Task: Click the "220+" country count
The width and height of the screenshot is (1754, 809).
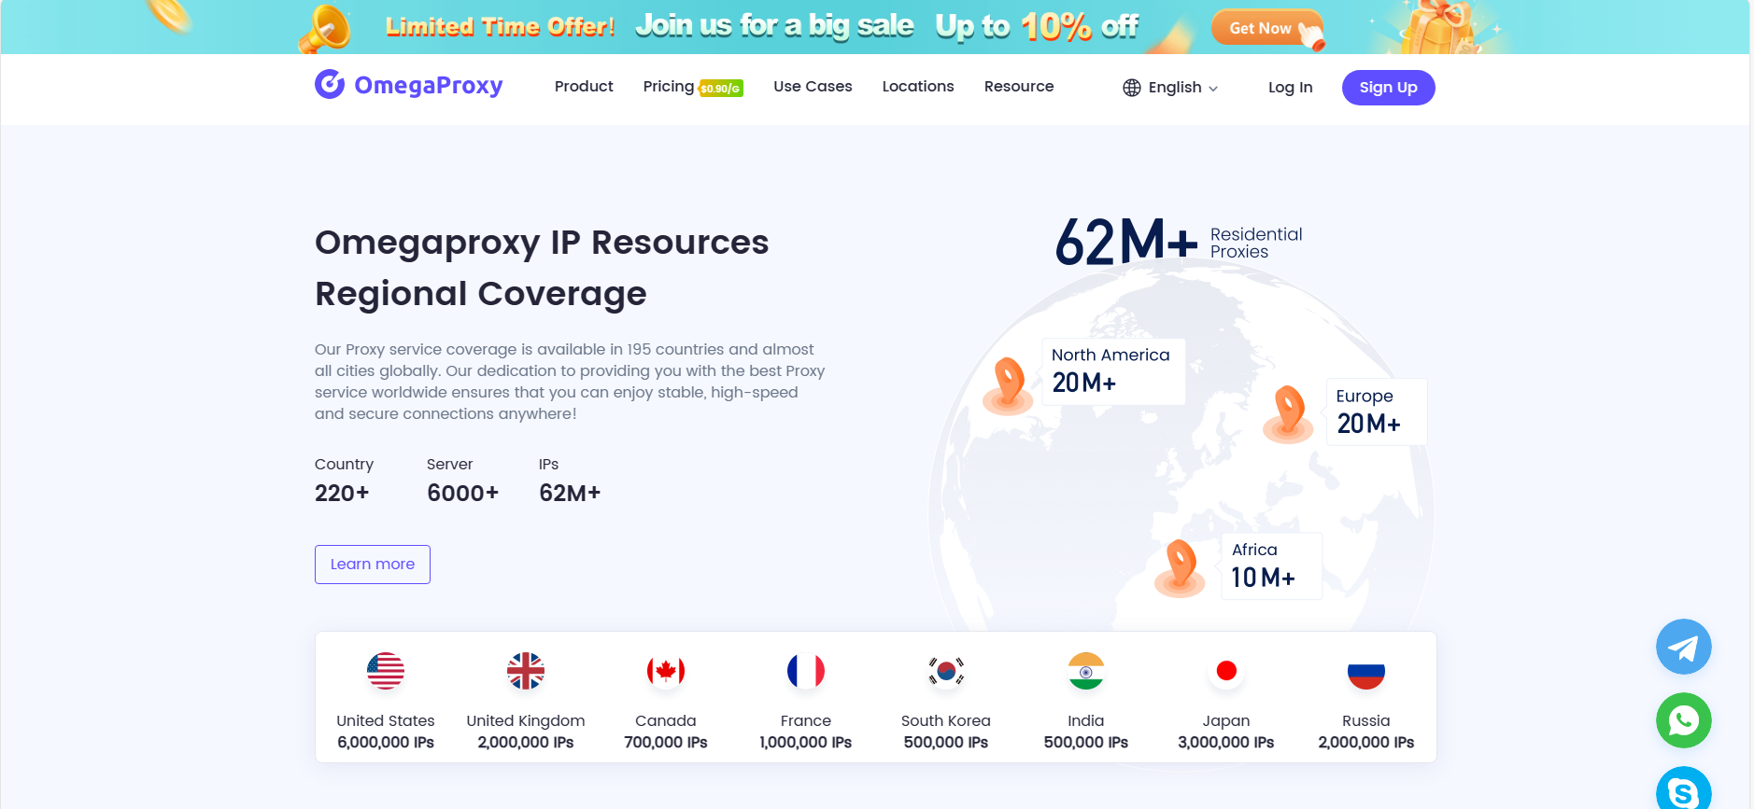Action: click(x=342, y=493)
